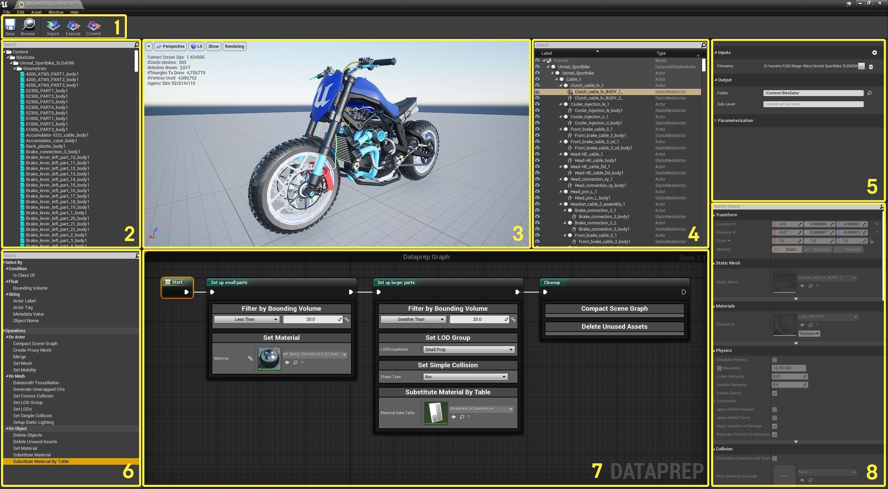Click the Compact Scene Graph button

614,308
